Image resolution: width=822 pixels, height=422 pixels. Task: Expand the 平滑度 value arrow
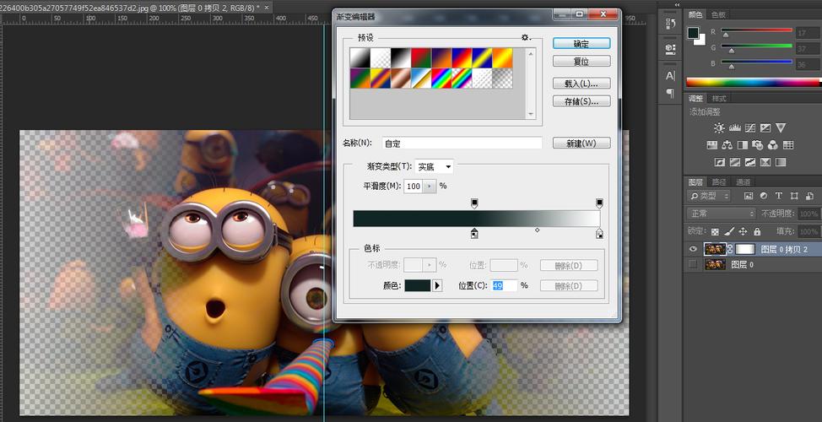point(430,187)
